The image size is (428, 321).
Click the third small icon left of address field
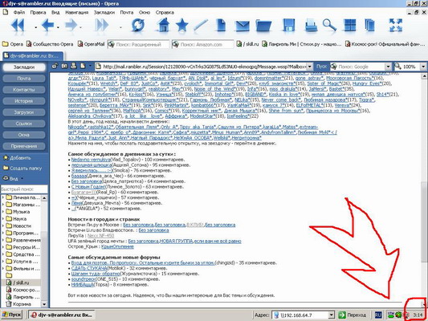click(73, 66)
